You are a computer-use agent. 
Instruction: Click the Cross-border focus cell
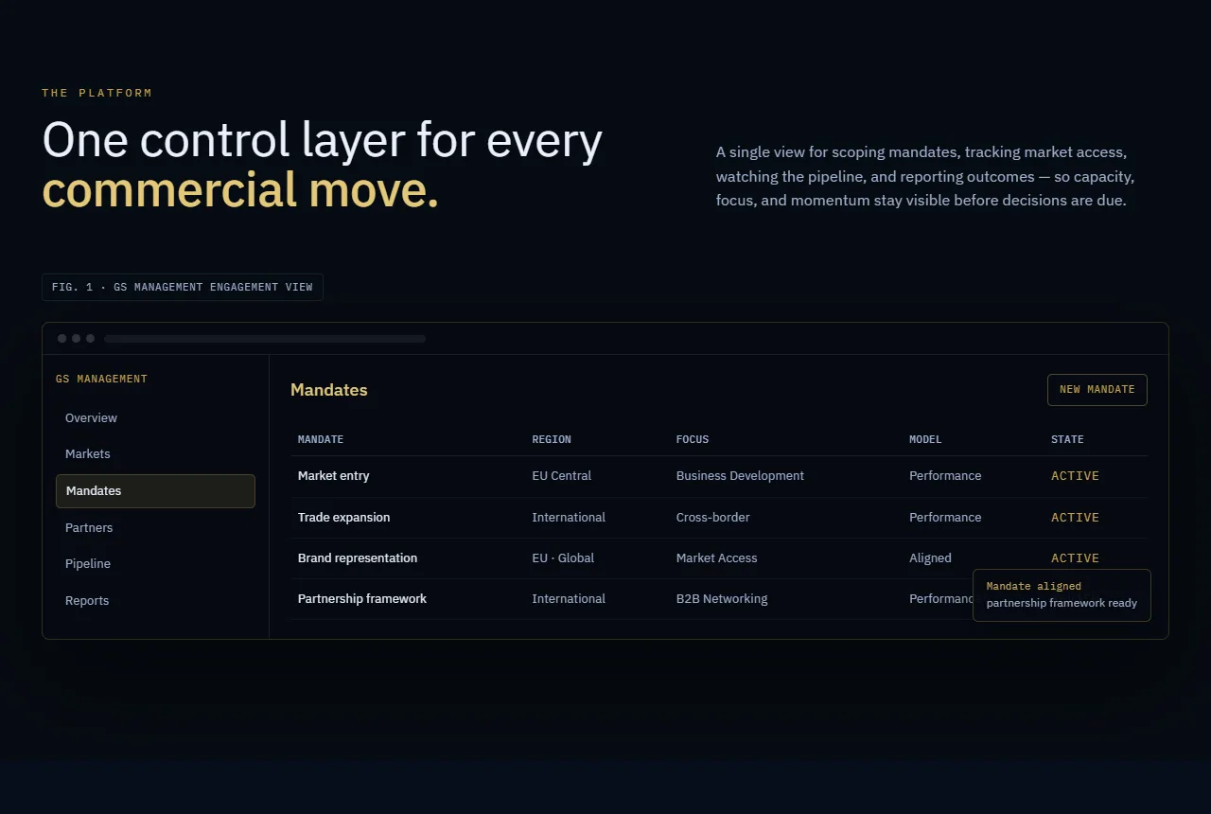[713, 518]
